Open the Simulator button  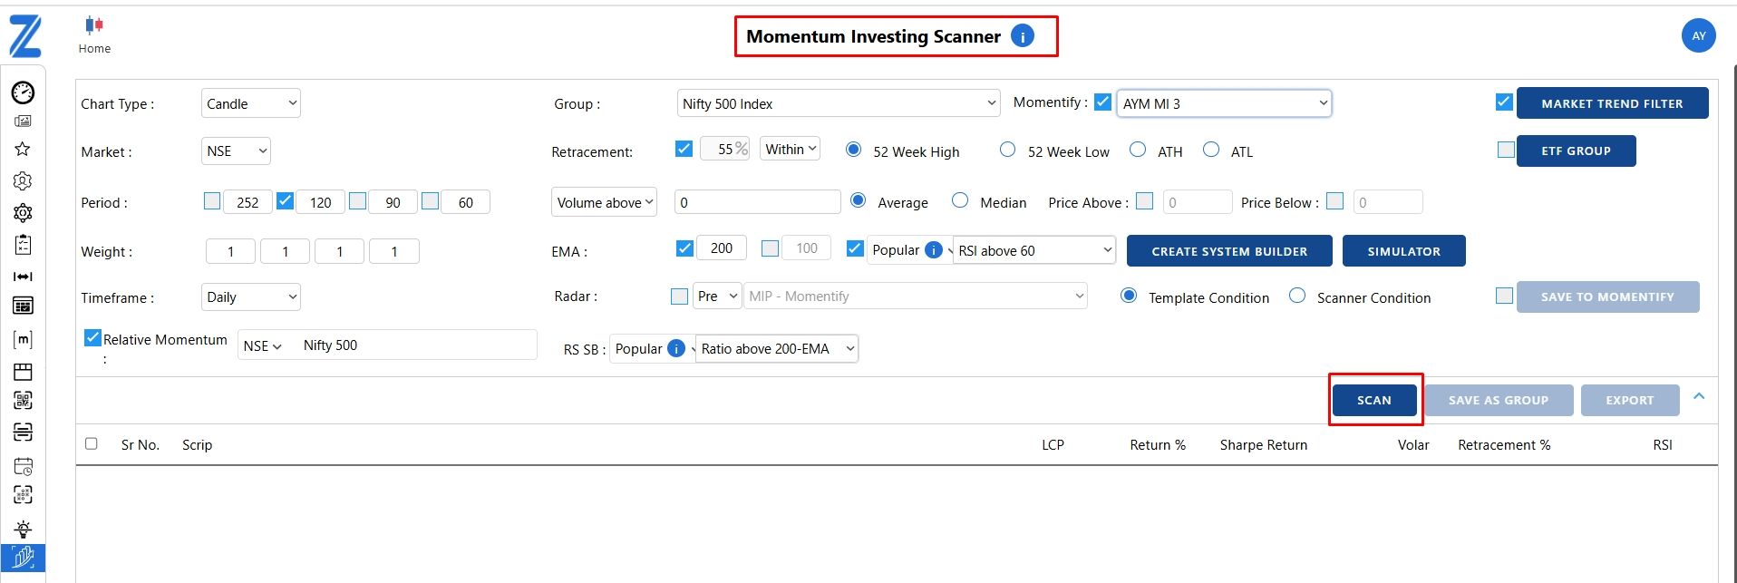1403,251
